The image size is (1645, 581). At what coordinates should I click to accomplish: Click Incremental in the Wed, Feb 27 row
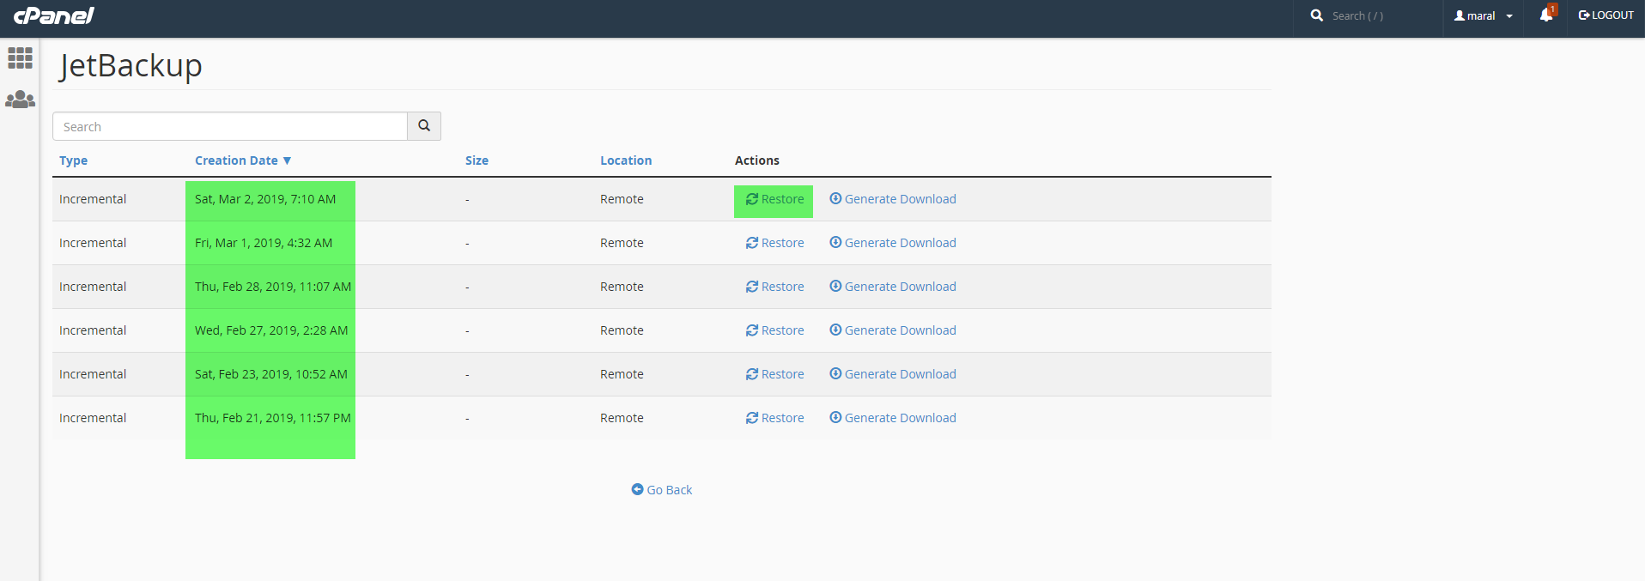point(93,330)
